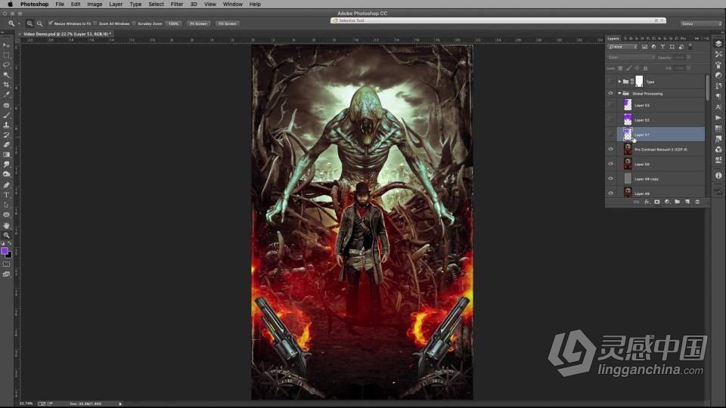Select the Ellipse shape tool
Viewport: 726px width, 408px height.
click(x=7, y=215)
